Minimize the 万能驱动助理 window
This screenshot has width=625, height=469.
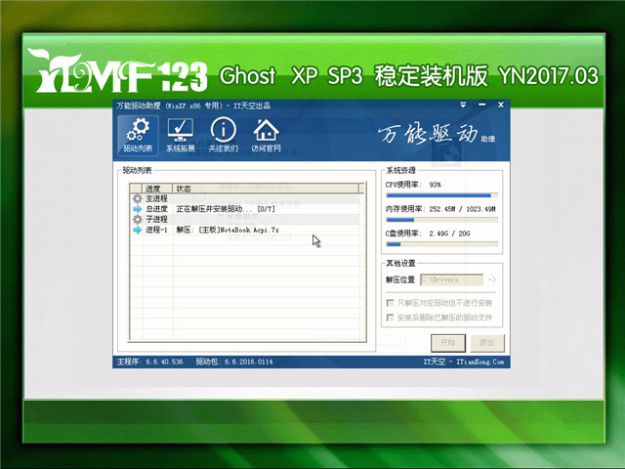coord(481,105)
